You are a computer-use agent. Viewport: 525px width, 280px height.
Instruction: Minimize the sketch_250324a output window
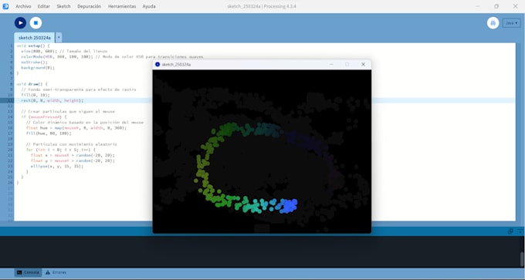(331, 64)
